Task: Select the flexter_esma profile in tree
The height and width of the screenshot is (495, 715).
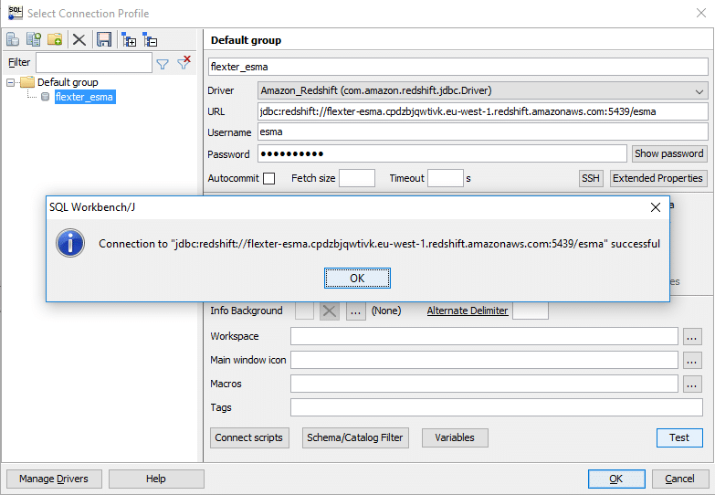Action: pos(84,97)
